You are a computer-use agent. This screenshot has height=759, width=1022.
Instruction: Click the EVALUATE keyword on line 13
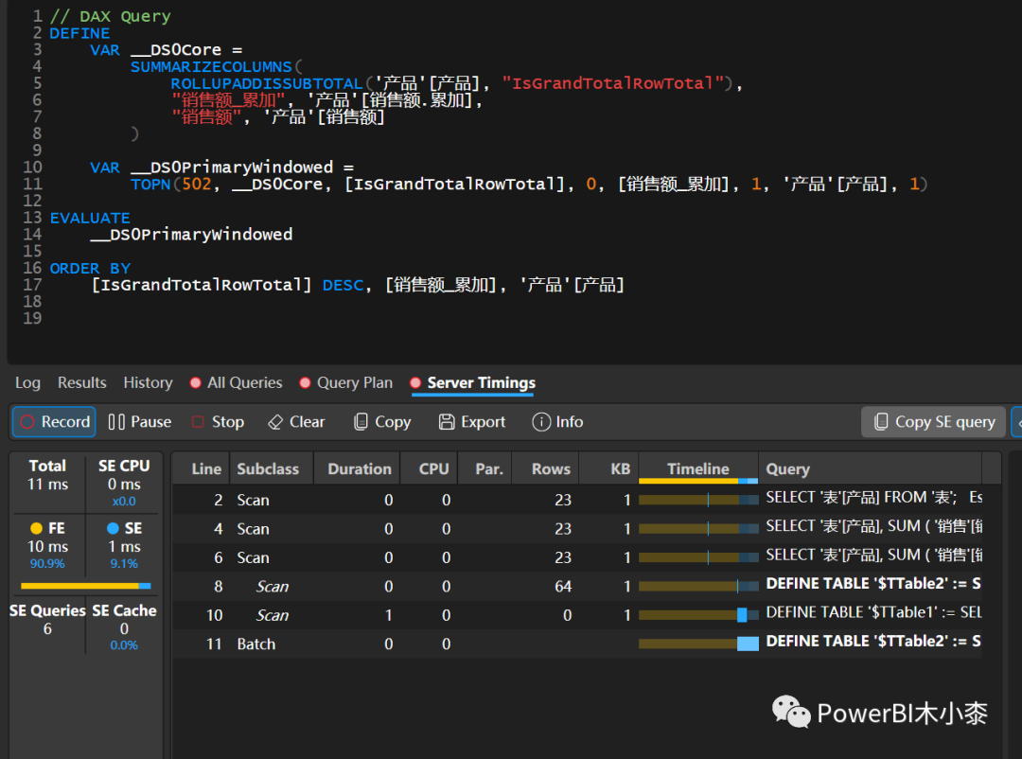coord(90,218)
